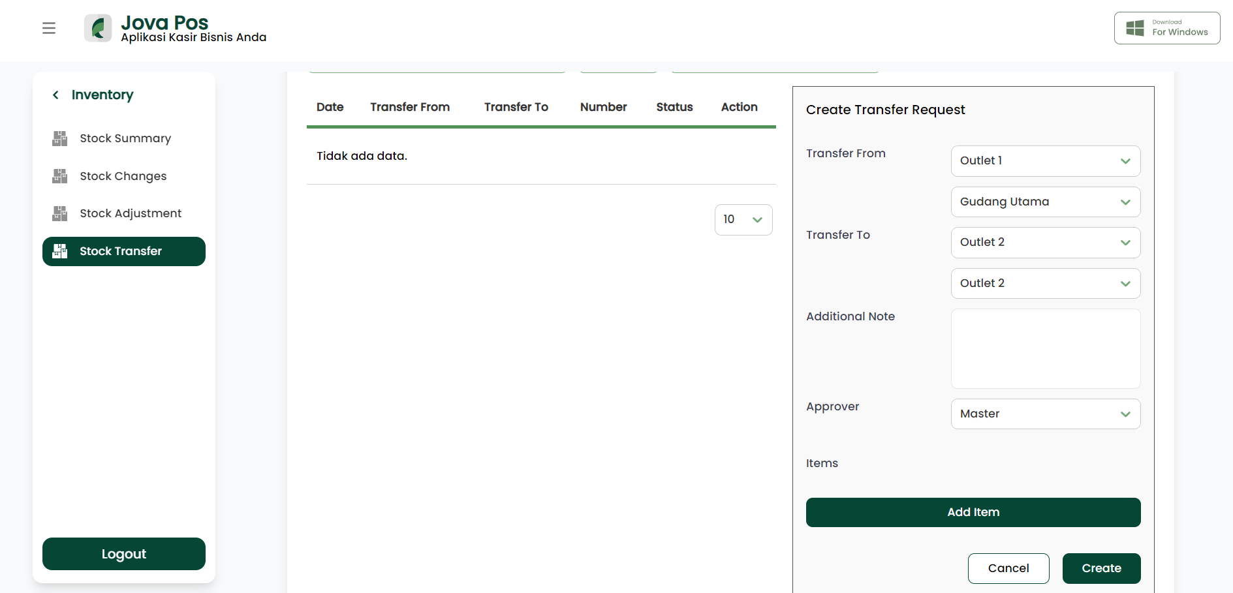Click the Logout button
The height and width of the screenshot is (593, 1233).
(x=124, y=554)
